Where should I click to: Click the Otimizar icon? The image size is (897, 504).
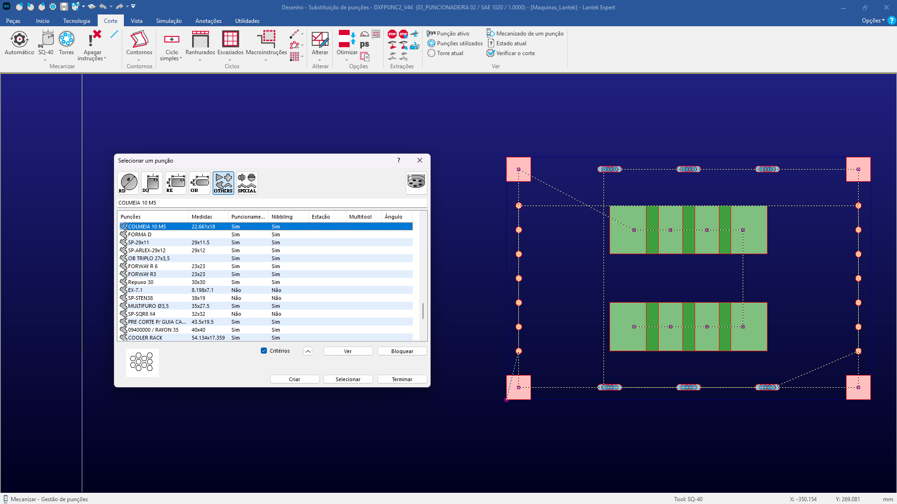tap(347, 39)
